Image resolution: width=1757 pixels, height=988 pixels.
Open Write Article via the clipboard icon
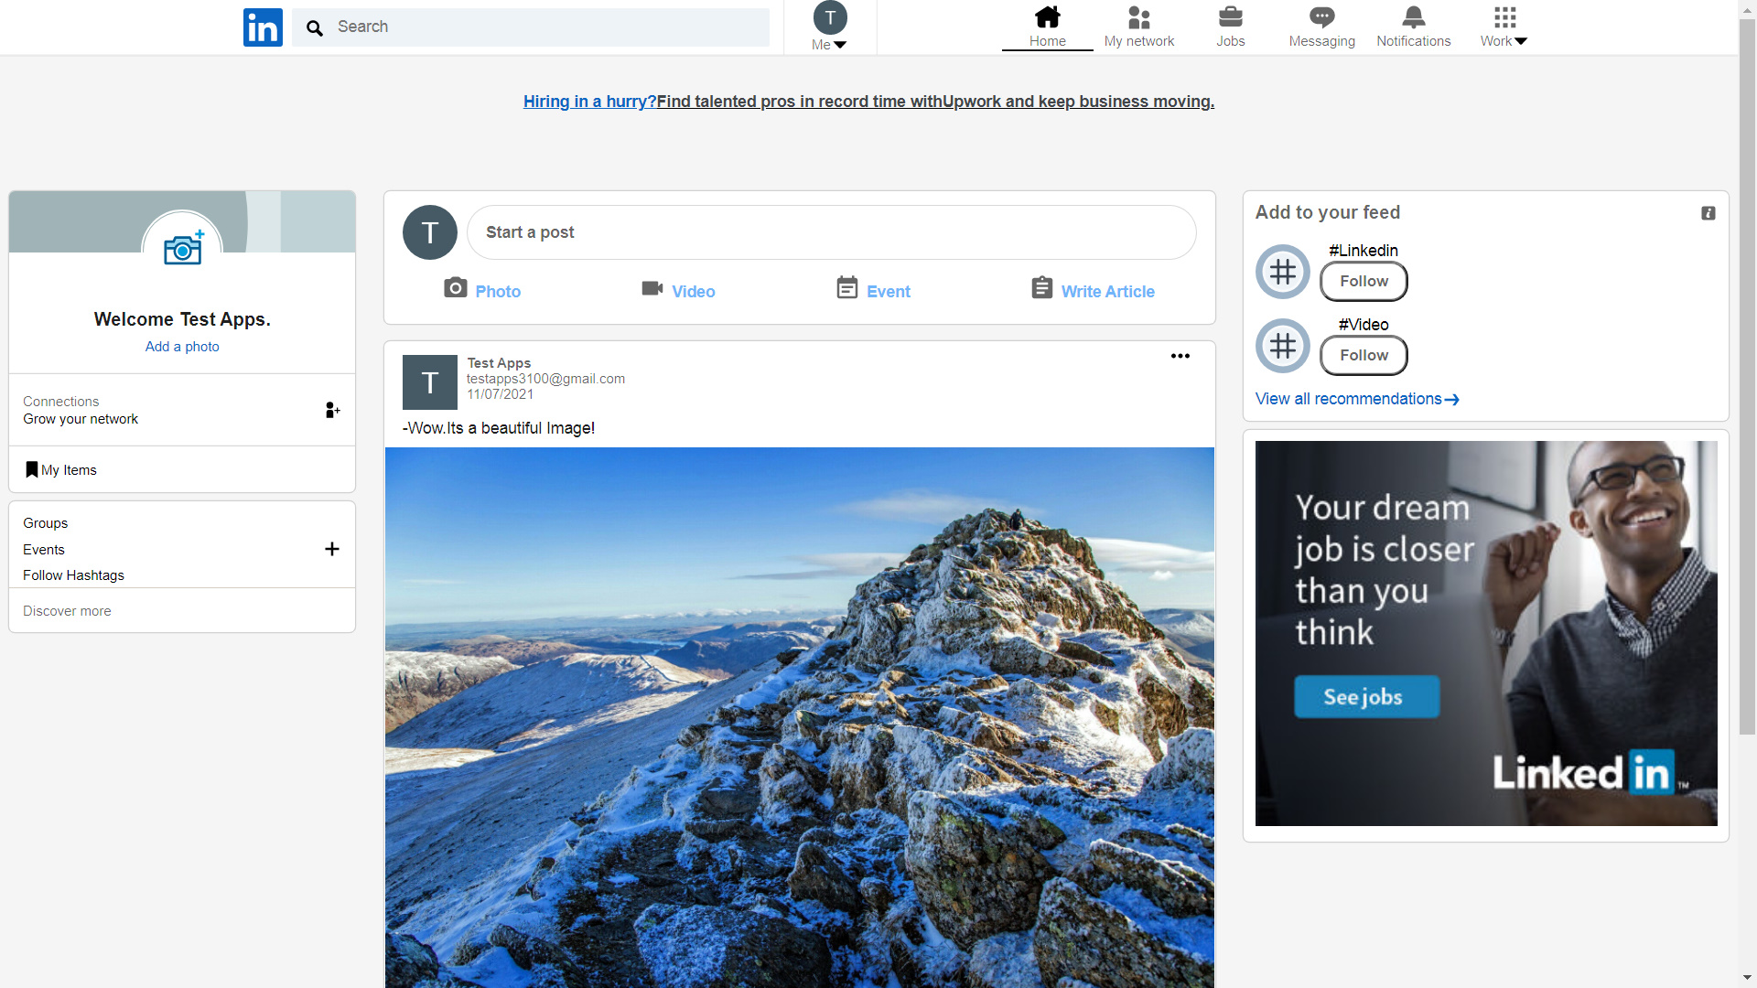click(x=1041, y=287)
